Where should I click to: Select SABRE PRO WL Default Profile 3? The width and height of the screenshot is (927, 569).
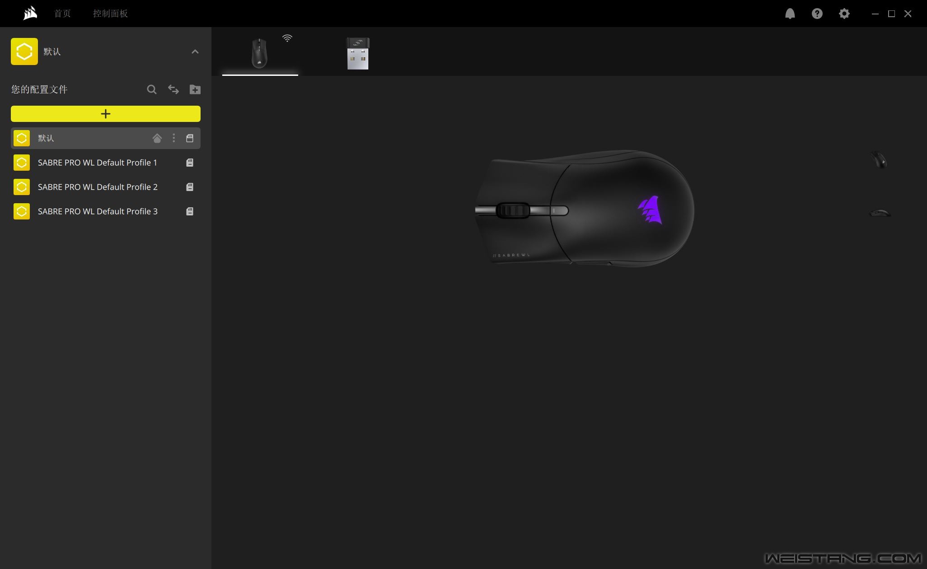click(106, 211)
